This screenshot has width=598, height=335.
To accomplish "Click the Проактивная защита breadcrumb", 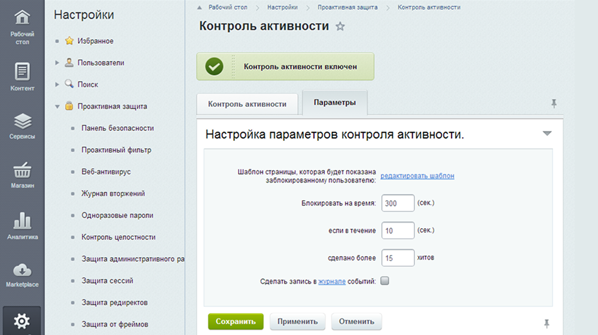I will coord(347,7).
